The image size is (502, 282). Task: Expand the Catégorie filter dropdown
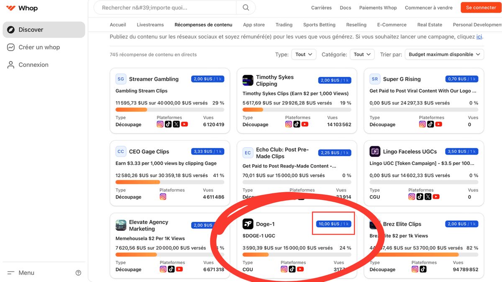click(x=362, y=54)
